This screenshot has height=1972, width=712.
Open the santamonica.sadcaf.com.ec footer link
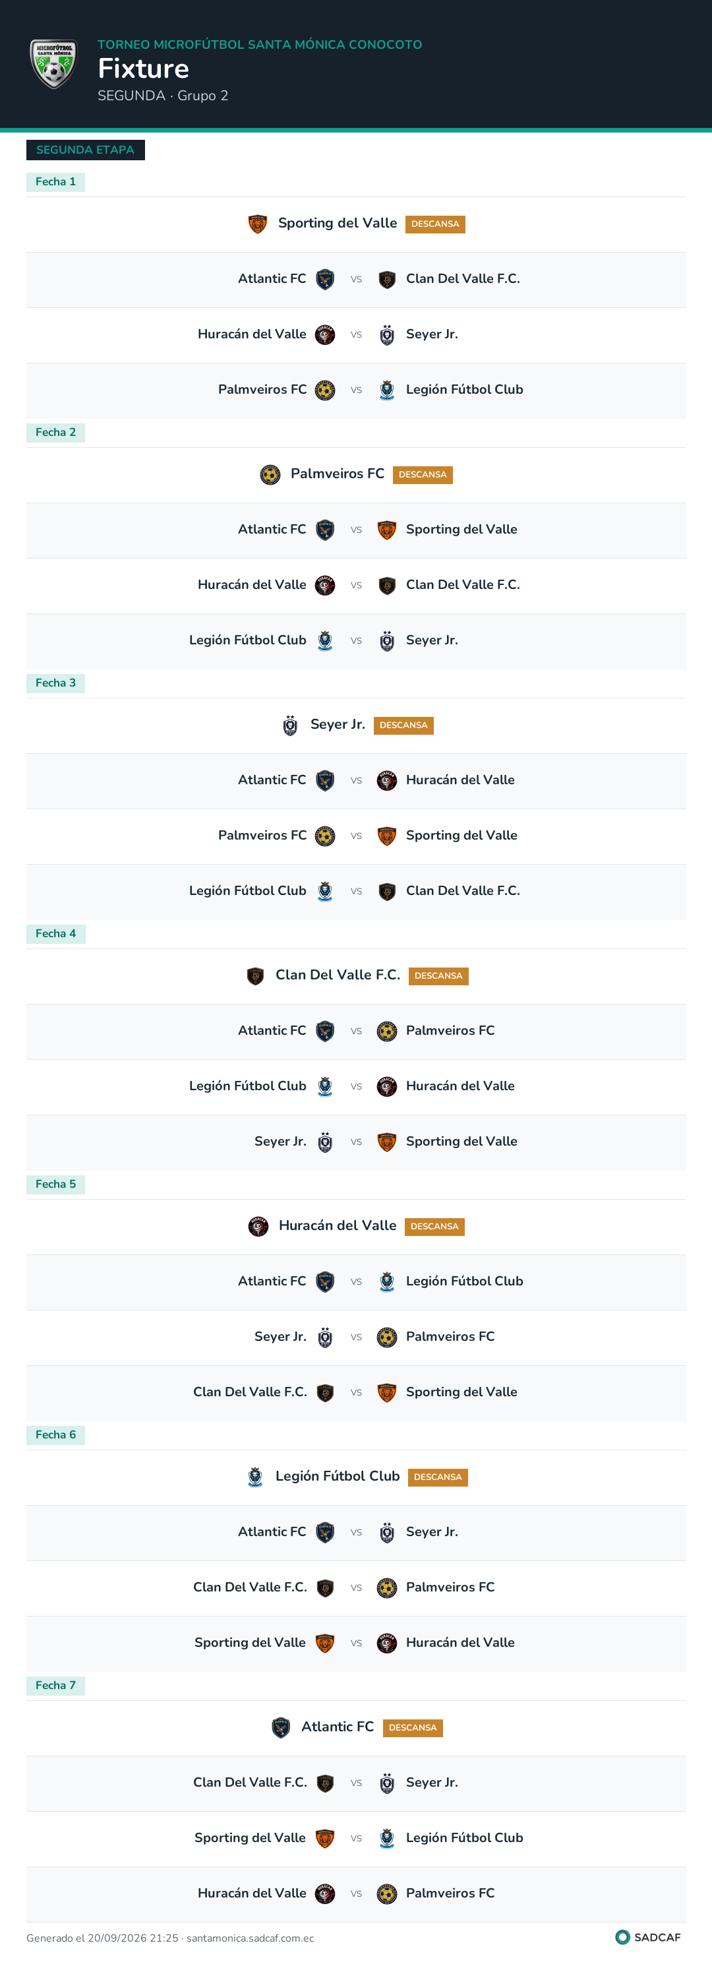click(251, 1938)
